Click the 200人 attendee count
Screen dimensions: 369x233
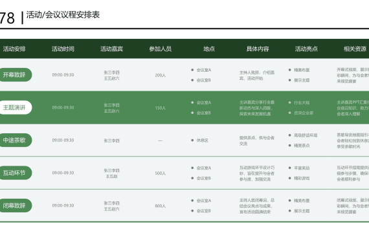pos(161,75)
